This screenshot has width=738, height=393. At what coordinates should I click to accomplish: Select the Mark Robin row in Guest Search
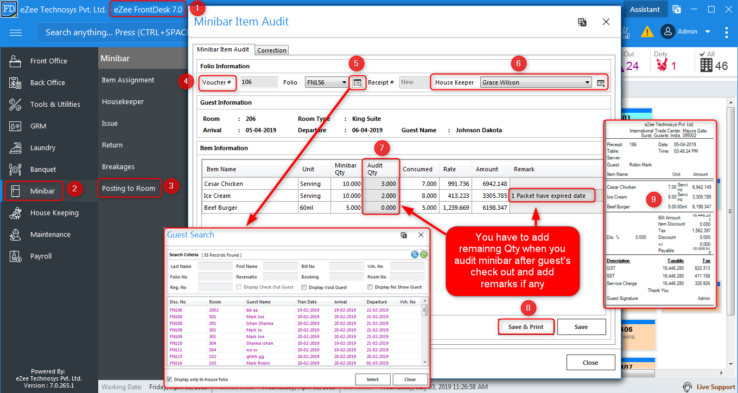[295, 363]
